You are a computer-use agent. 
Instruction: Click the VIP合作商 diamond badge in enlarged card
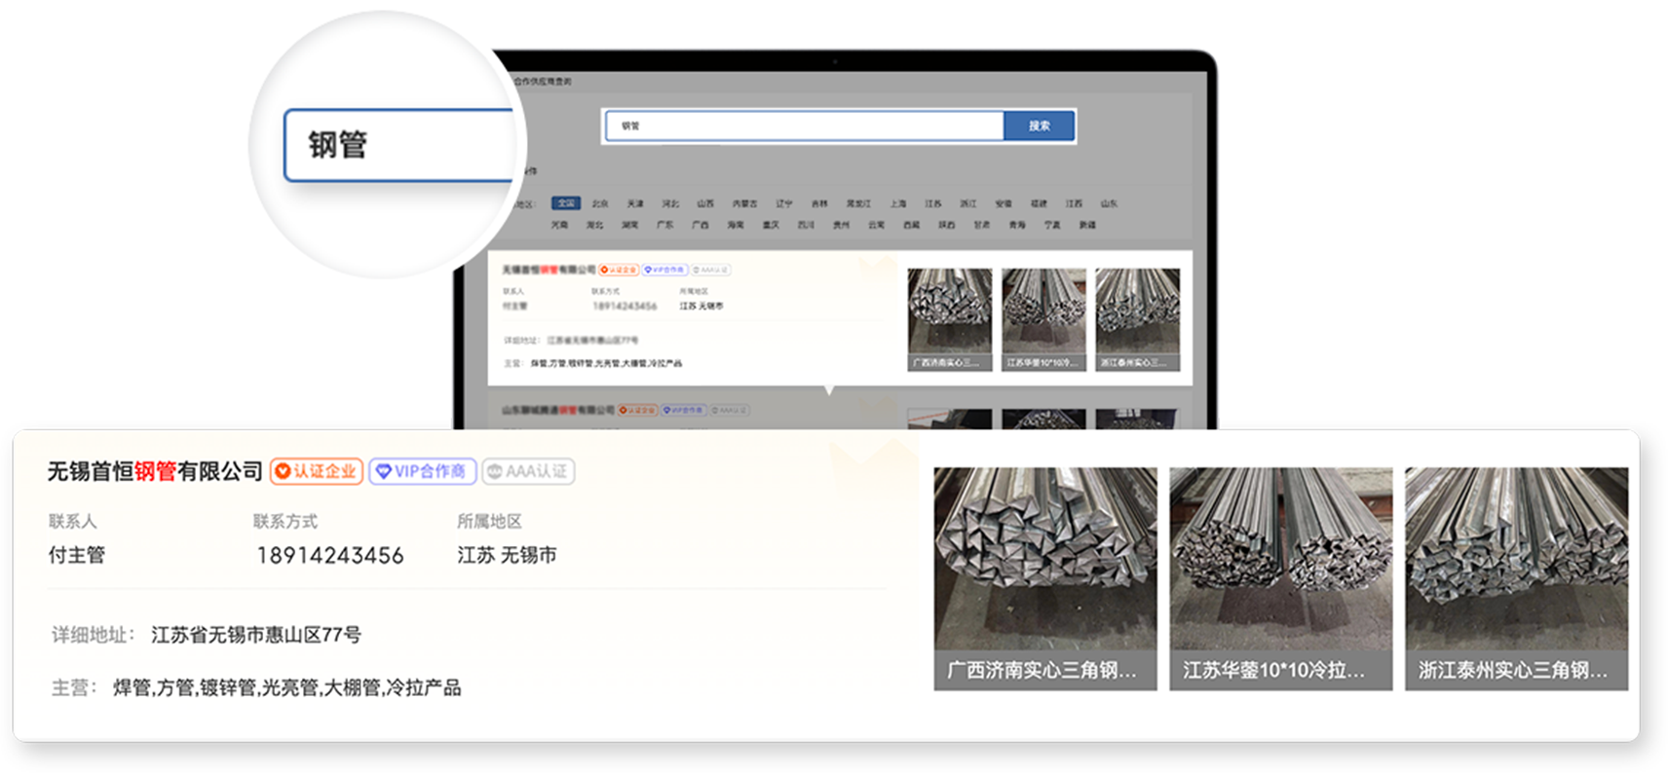423,472
